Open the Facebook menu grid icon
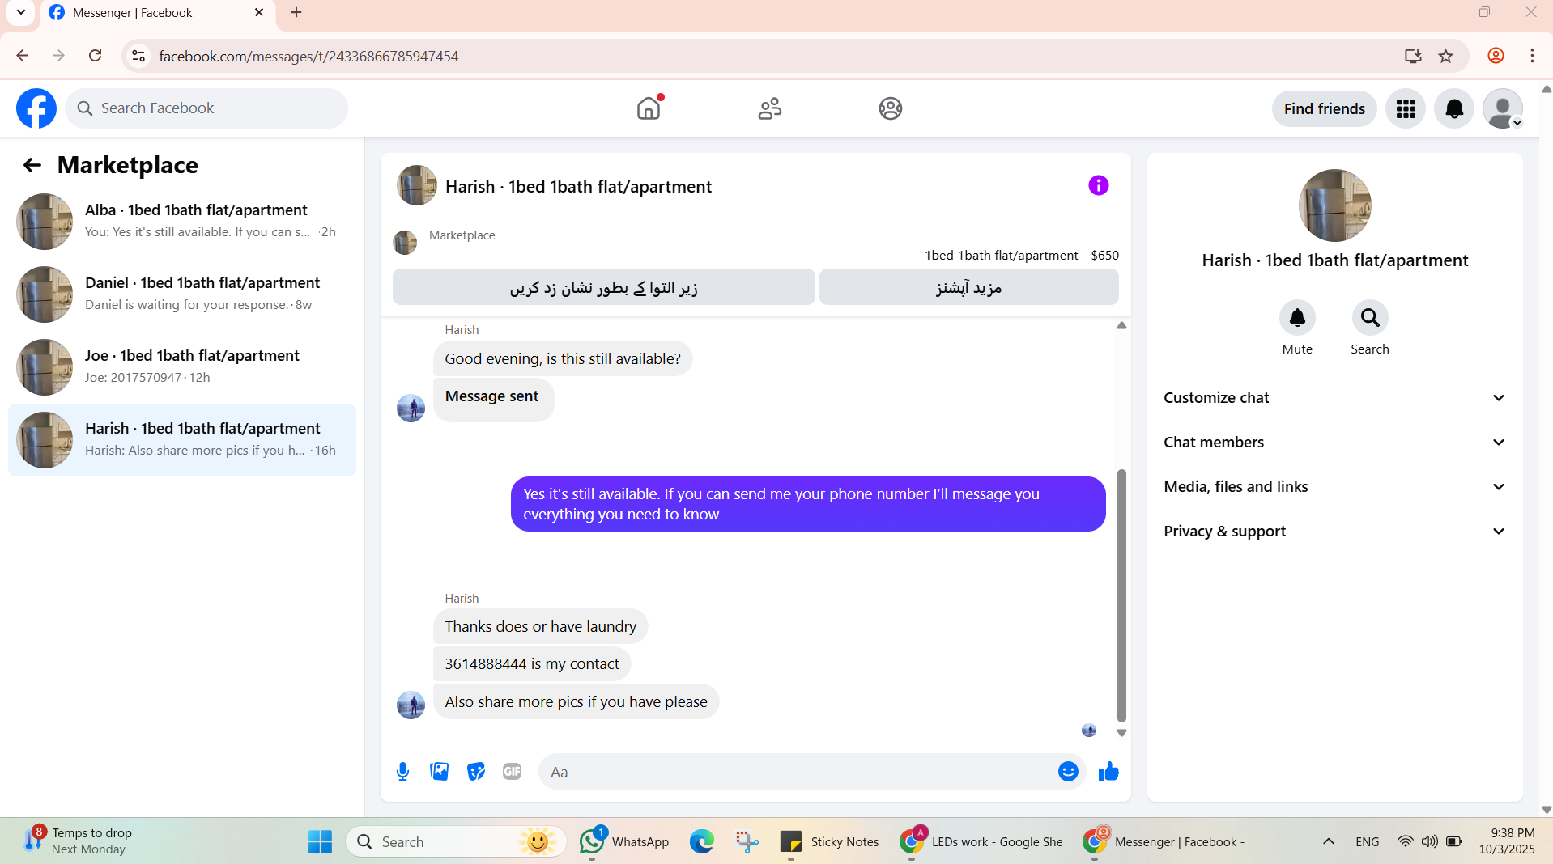This screenshot has height=864, width=1553. [x=1406, y=108]
